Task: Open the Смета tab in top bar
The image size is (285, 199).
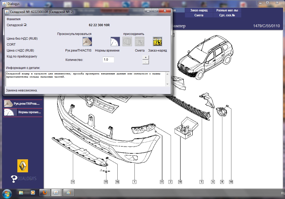Action: click(199, 15)
